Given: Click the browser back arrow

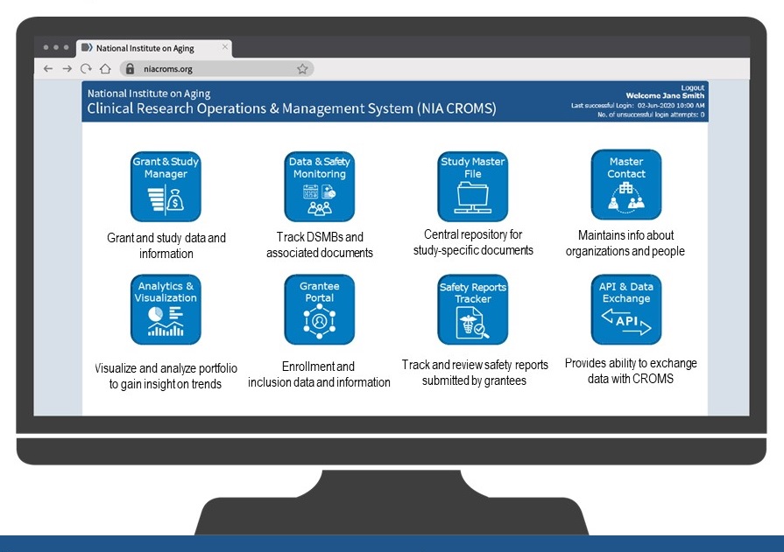Looking at the screenshot, I should (48, 69).
